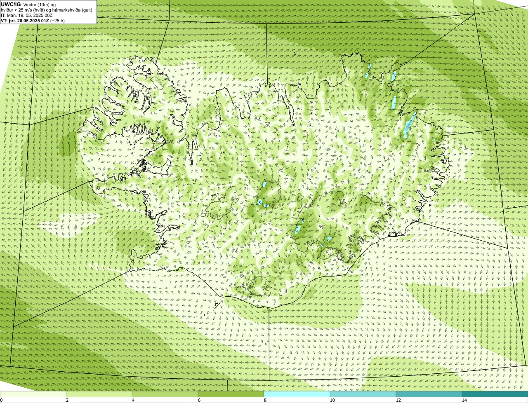This screenshot has width=528, height=403.
Task: Click the '12' label on the color scale
Action: pos(398,400)
